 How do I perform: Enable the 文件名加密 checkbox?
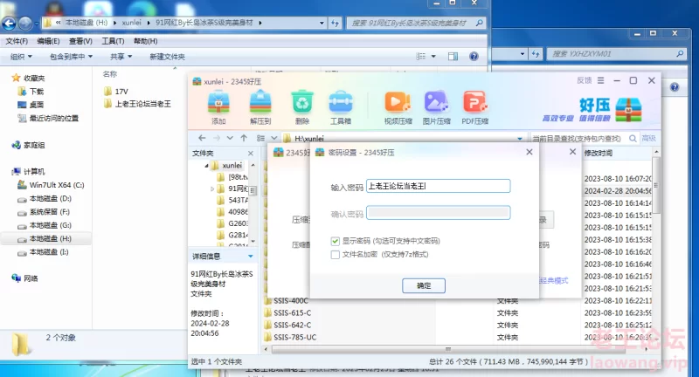point(336,255)
